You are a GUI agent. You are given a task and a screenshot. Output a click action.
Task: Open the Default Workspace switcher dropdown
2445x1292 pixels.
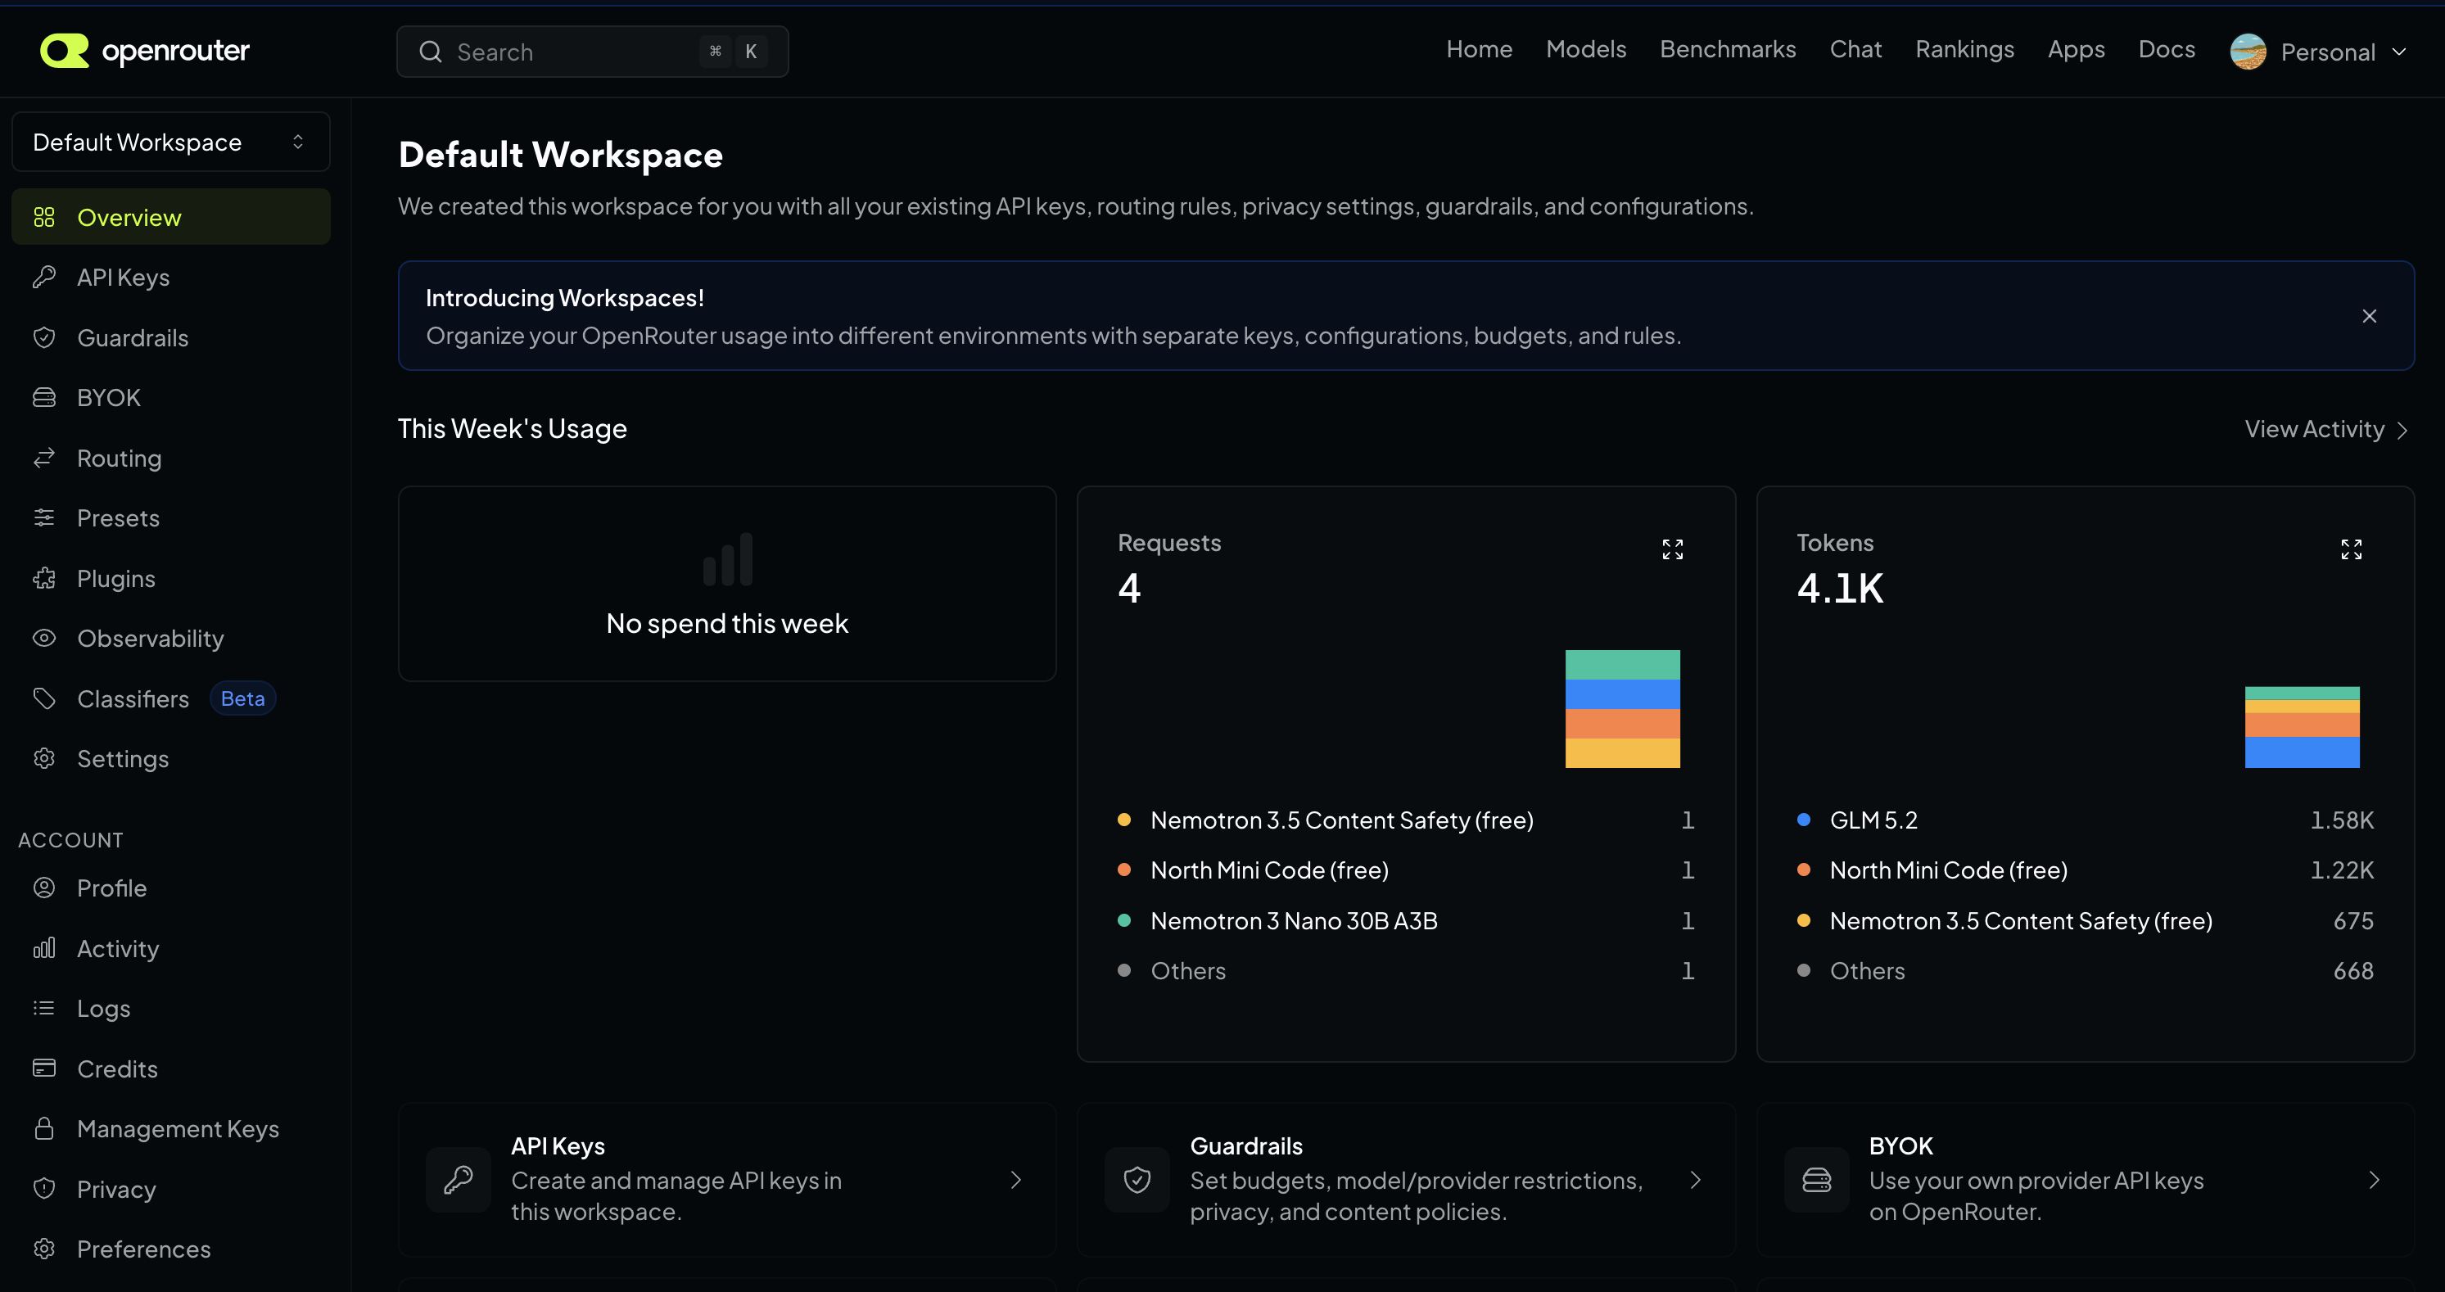coord(171,142)
